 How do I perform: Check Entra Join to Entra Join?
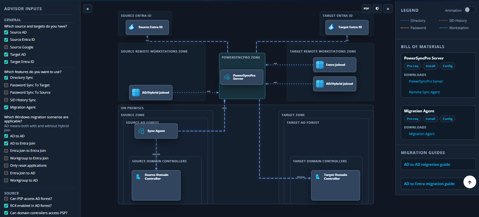click(x=6, y=151)
